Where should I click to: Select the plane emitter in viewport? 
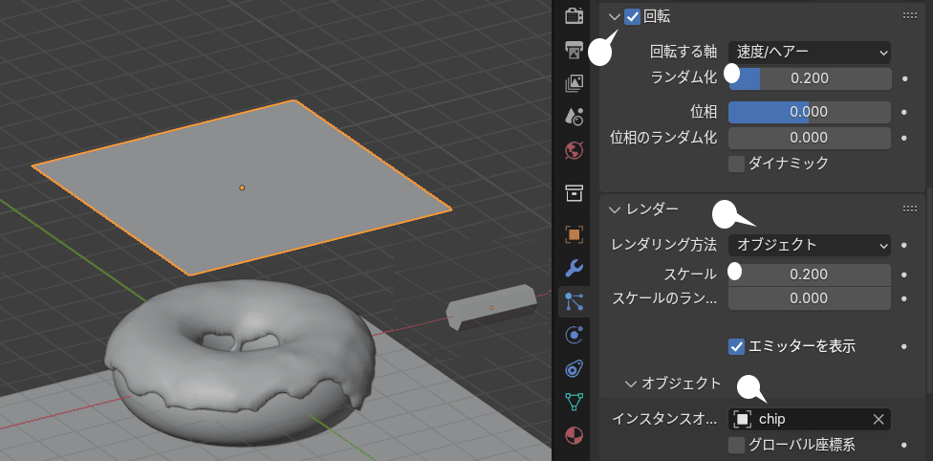tap(242, 187)
